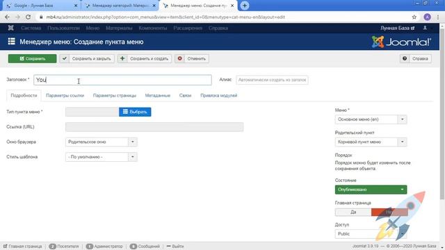Open the Расширения admin menu
This screenshot has width=445, height=250.
pos(188,28)
